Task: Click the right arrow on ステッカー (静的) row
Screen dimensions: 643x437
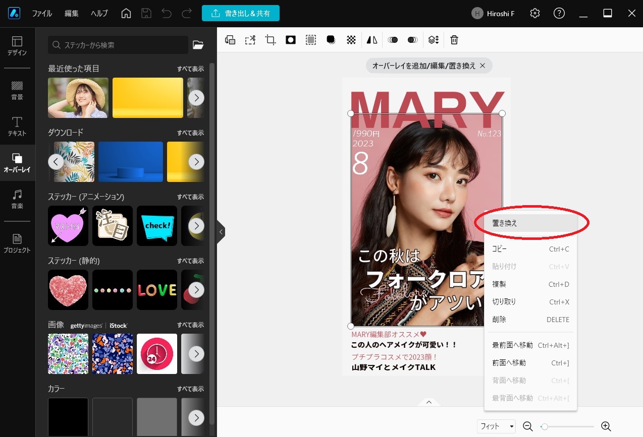Action: (x=196, y=289)
